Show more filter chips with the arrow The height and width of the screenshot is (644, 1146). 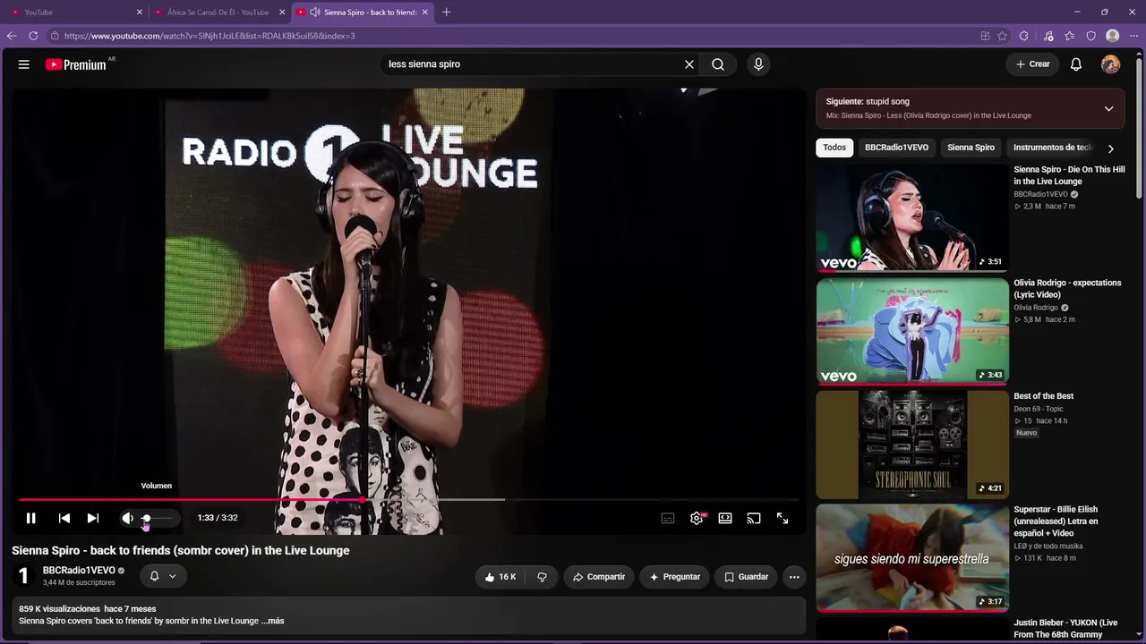point(1110,148)
